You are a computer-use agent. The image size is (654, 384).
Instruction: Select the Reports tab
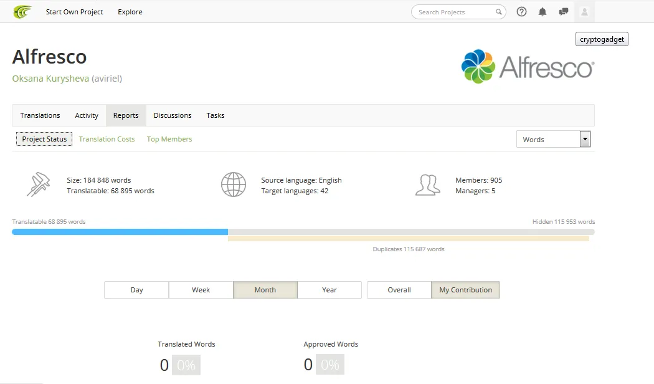point(126,115)
